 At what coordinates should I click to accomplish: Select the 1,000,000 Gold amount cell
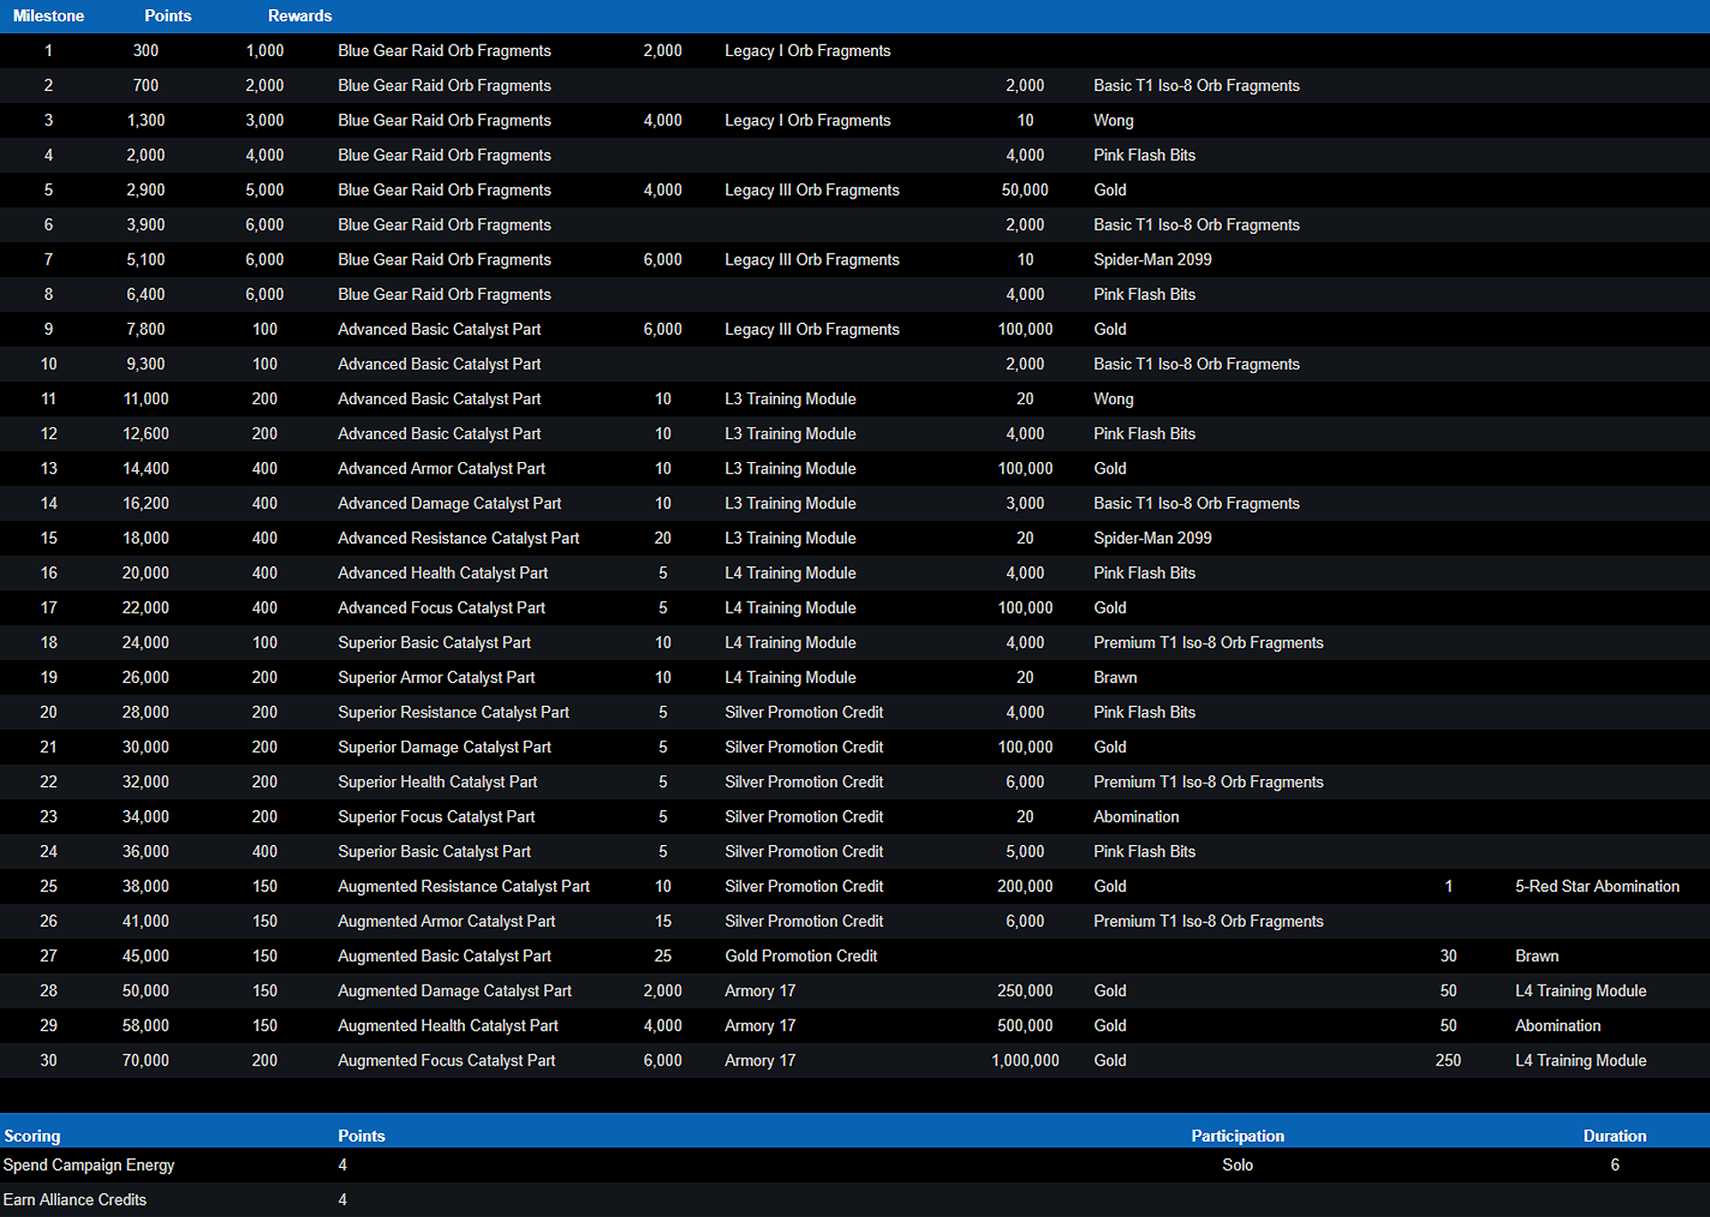(1025, 1060)
